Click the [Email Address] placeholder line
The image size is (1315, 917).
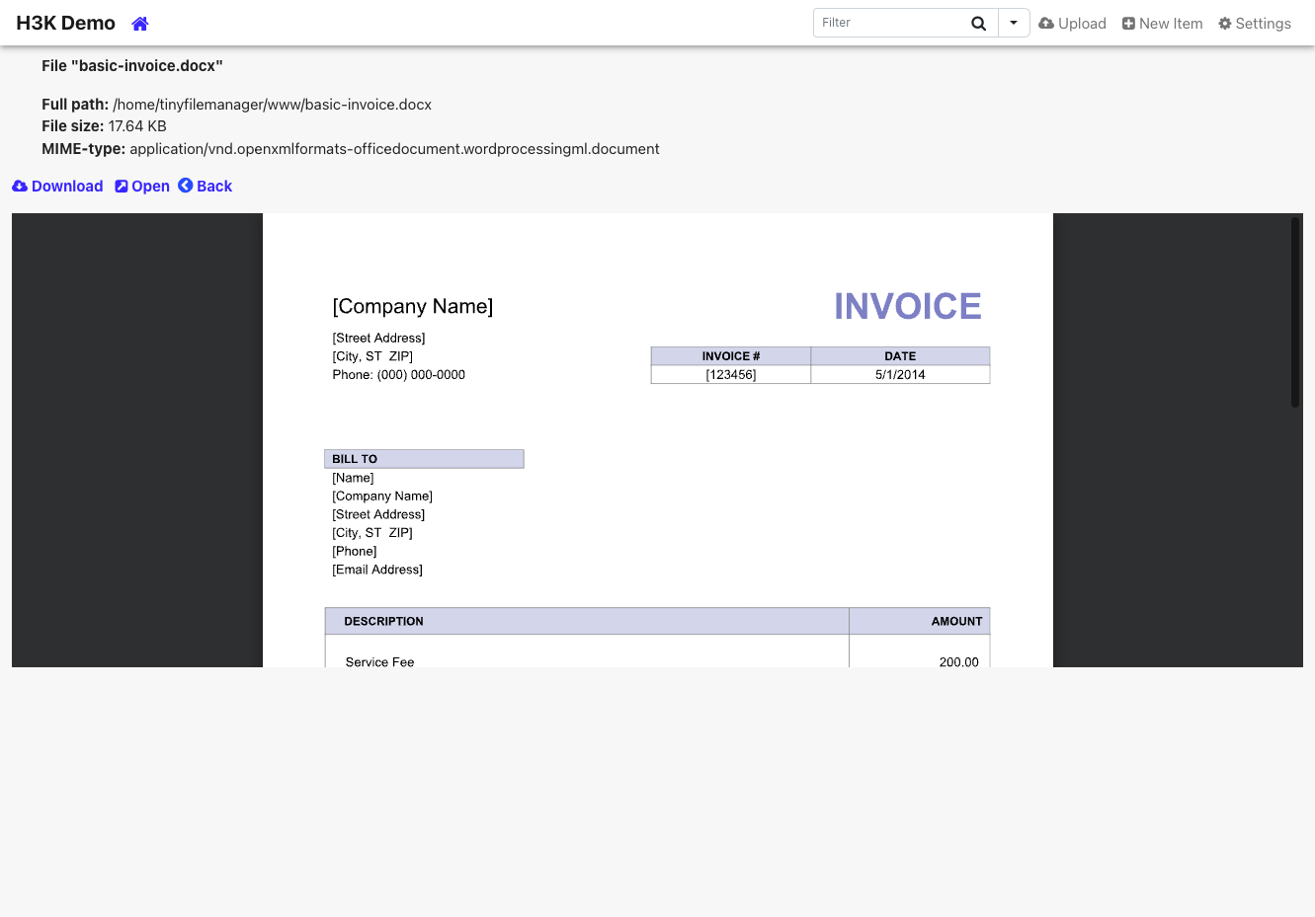pos(377,570)
